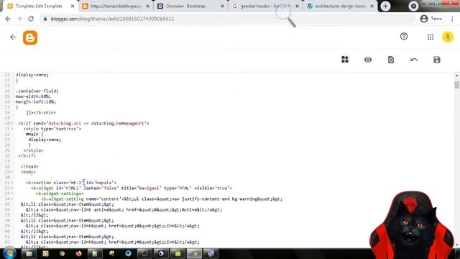Screen dimensions: 460x259
Task: Collapse the widget-setting fold at line 34
Action: (12, 199)
